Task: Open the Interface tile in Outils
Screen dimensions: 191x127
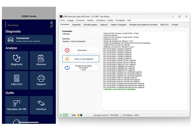Action: pos(41,105)
